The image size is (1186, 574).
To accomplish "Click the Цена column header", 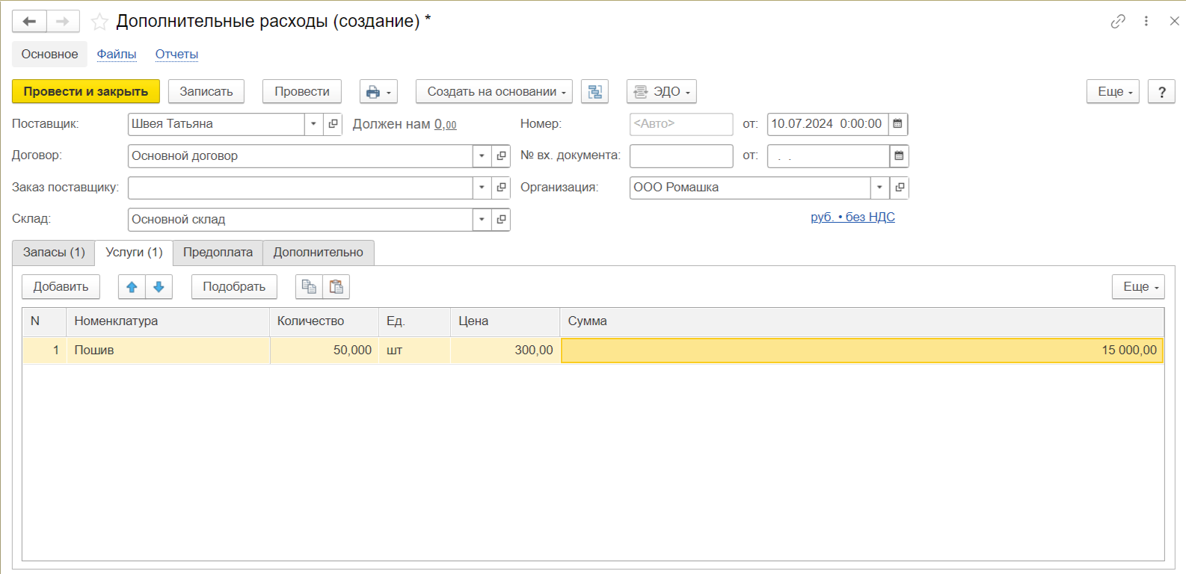I will point(506,321).
